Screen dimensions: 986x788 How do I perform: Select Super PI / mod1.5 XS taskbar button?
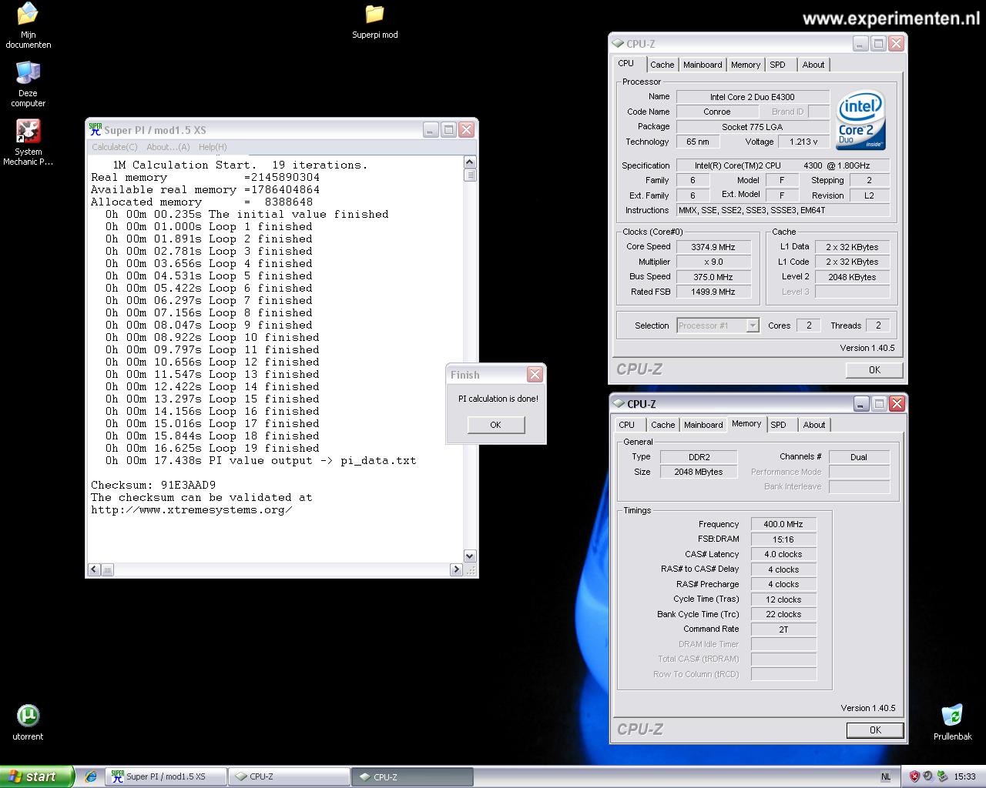click(166, 776)
